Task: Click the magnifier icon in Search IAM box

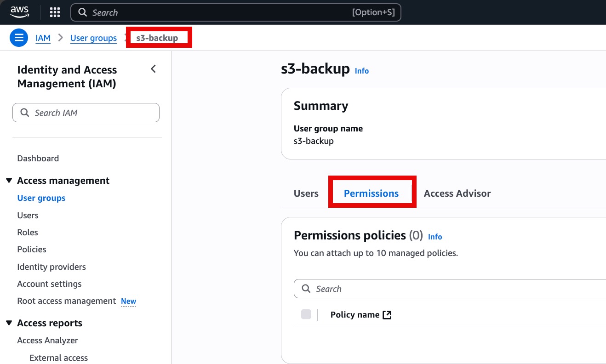Action: pyautogui.click(x=25, y=113)
